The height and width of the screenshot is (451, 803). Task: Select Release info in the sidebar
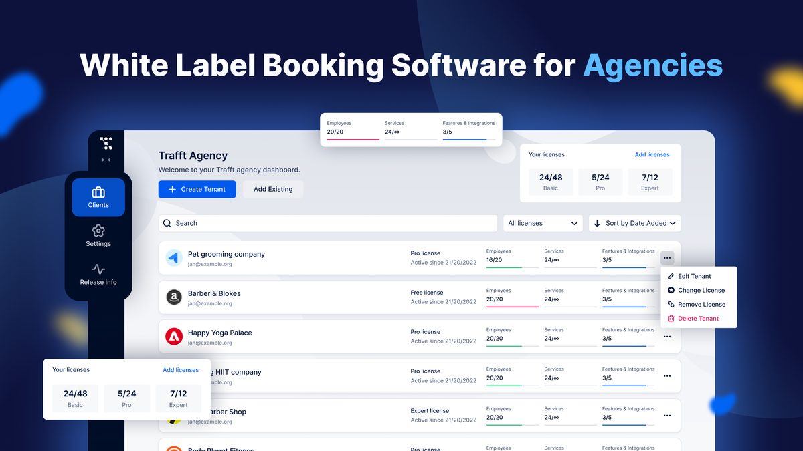coord(98,275)
